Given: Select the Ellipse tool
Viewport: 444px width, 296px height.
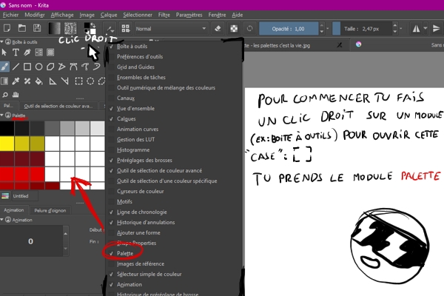Looking at the screenshot, I should [38, 67].
